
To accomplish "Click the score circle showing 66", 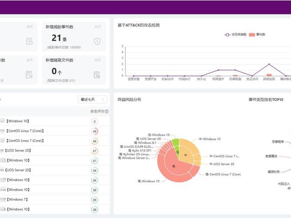I will (x=95, y=141).
